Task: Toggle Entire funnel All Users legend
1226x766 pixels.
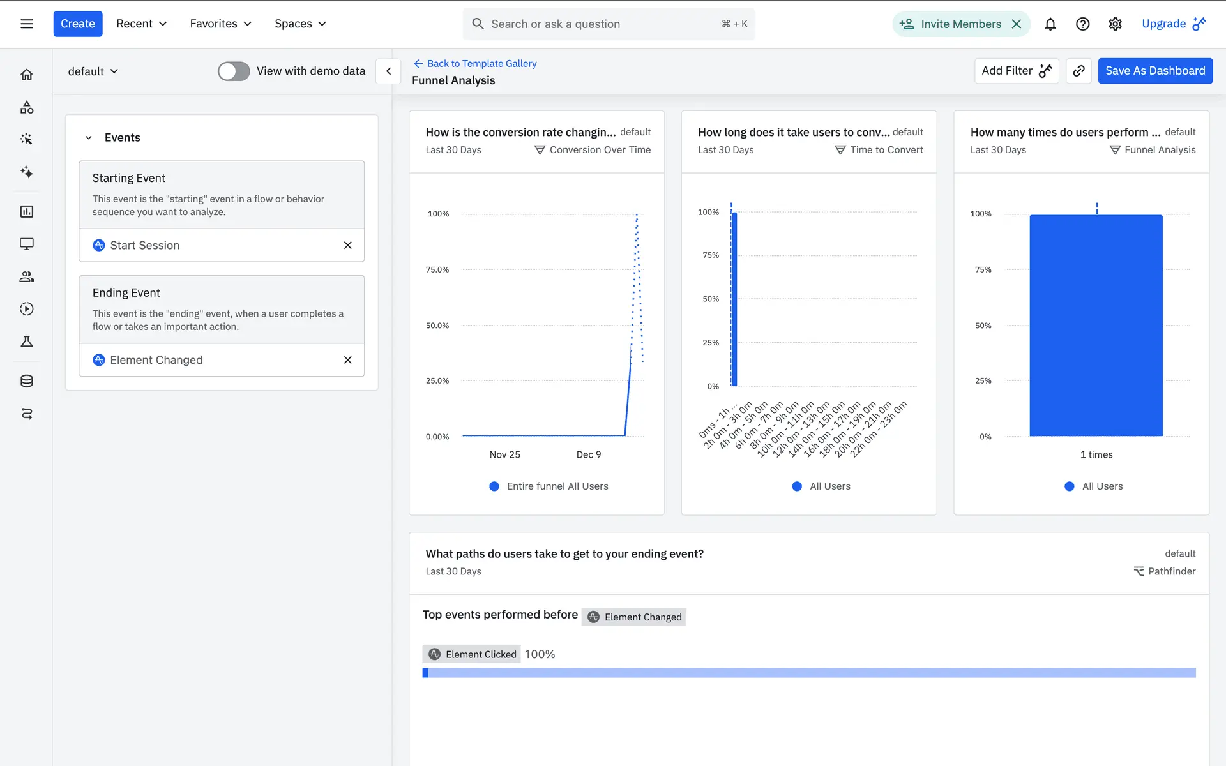Action: [x=549, y=486]
